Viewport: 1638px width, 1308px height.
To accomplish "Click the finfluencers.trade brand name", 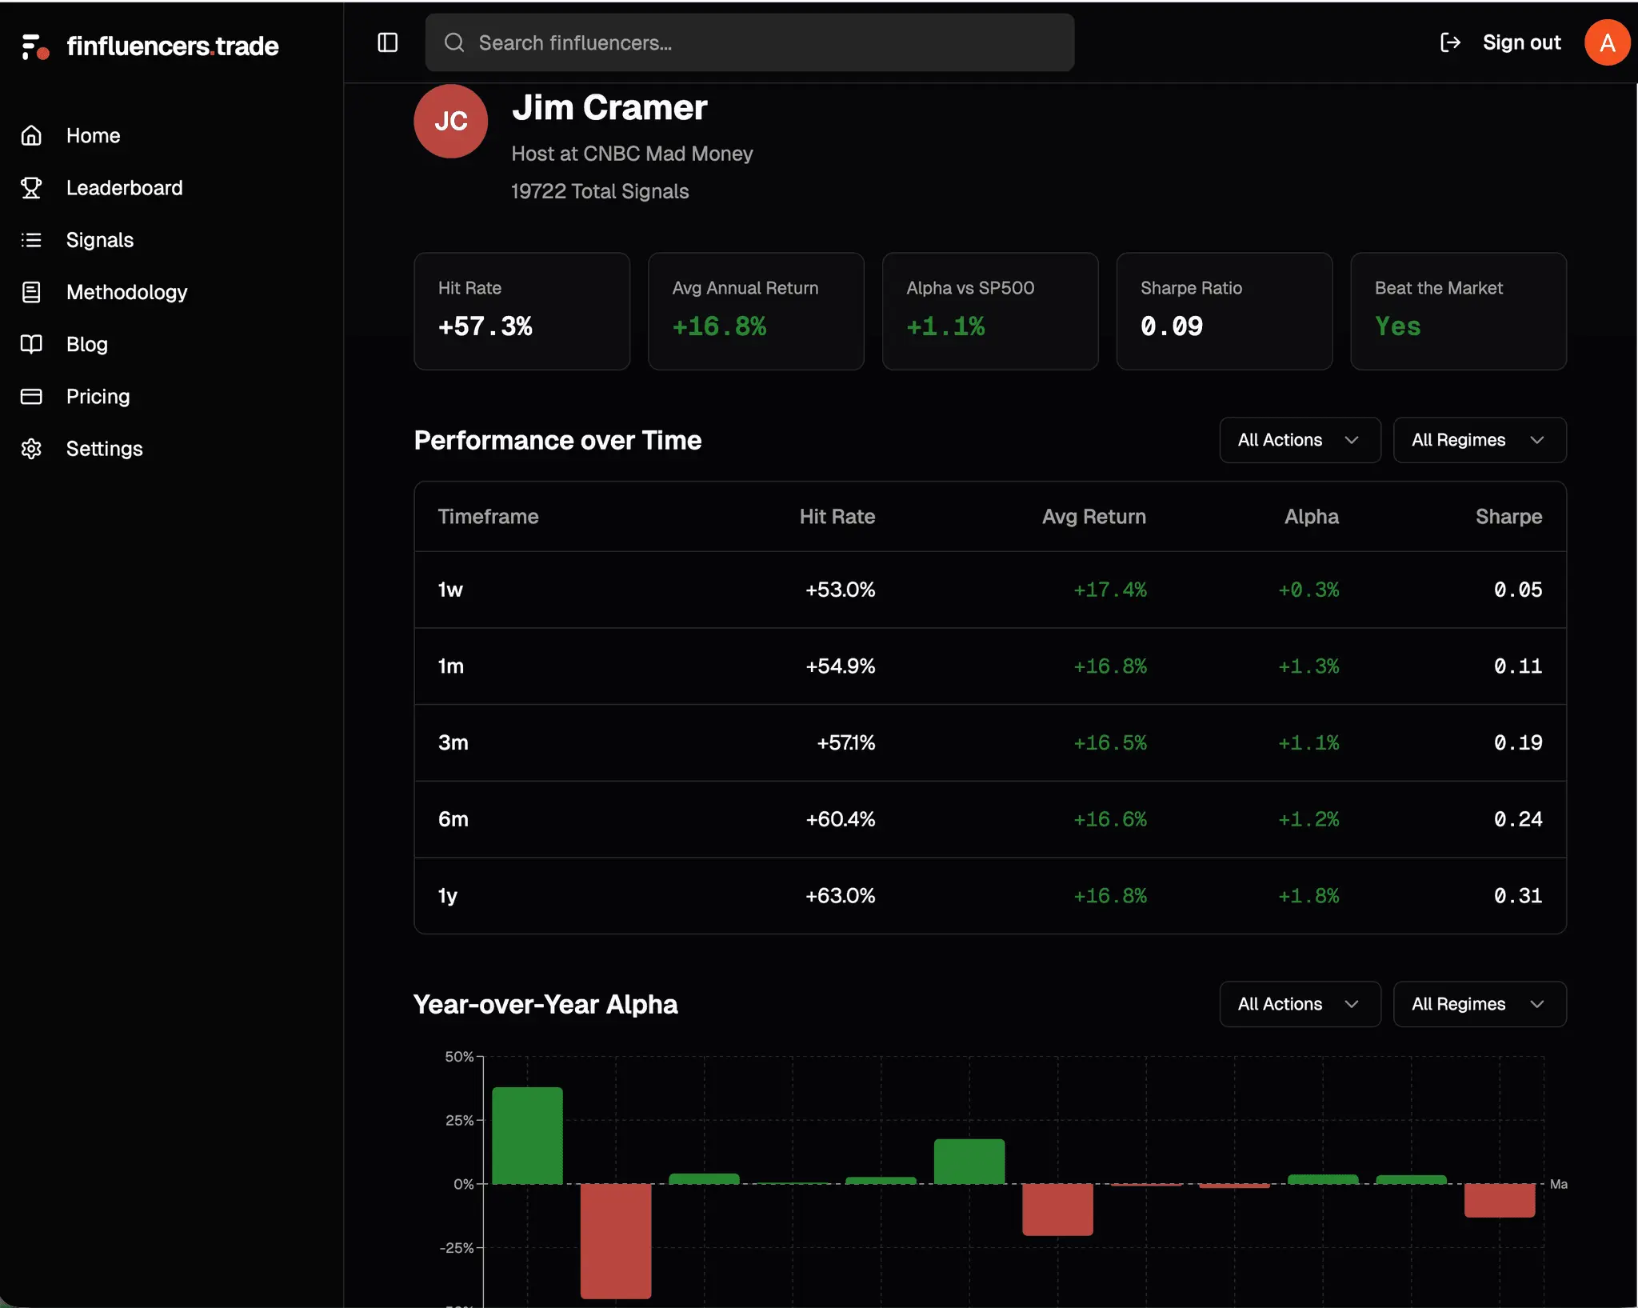I will pyautogui.click(x=173, y=46).
